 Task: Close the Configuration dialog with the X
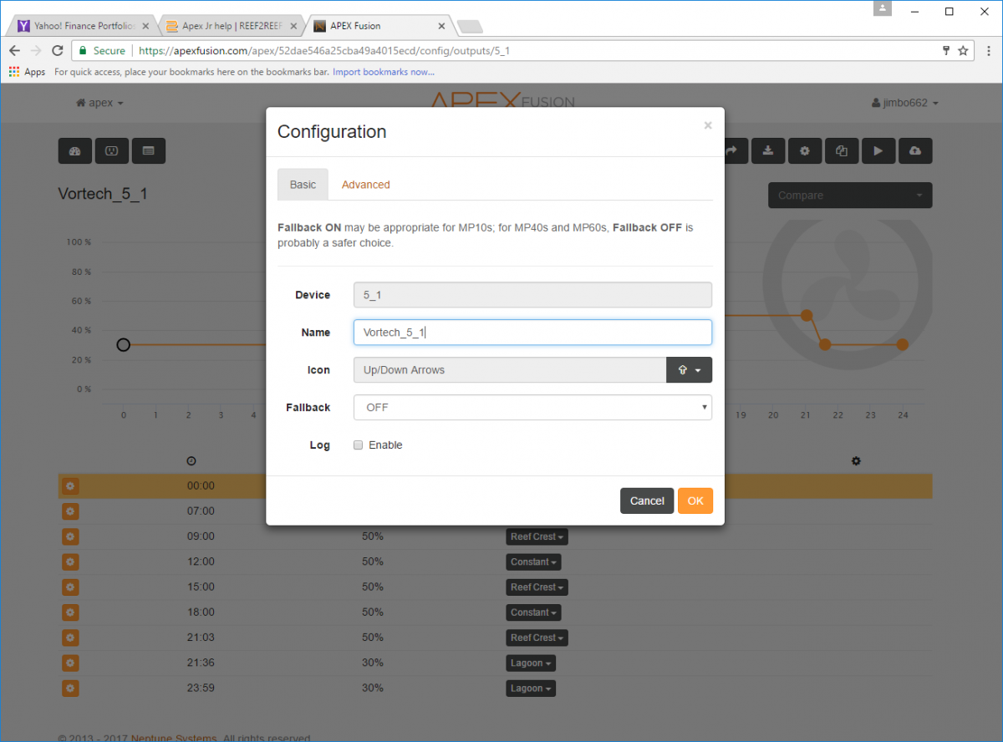pyautogui.click(x=708, y=125)
